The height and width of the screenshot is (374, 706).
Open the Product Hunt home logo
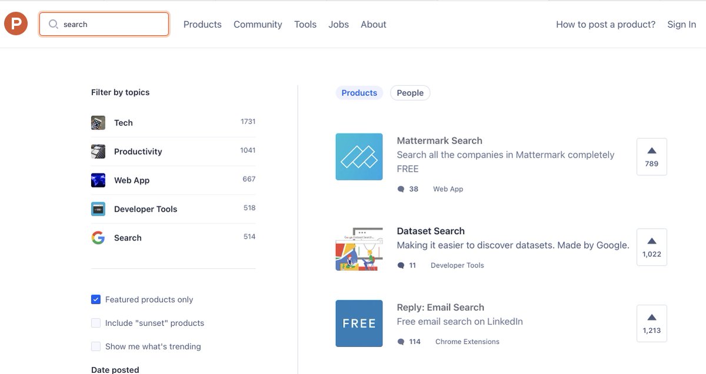16,24
